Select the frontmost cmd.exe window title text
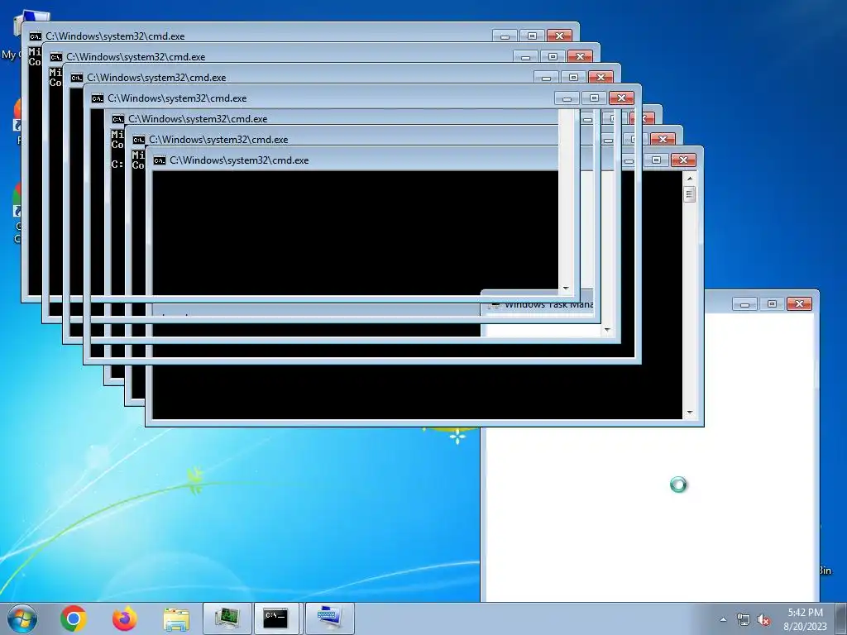Viewport: 847px width, 635px height. point(239,160)
